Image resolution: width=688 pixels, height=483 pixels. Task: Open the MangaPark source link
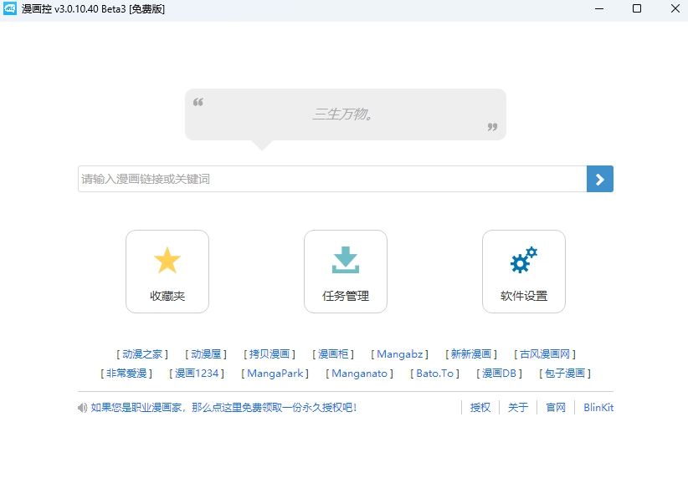tap(276, 374)
